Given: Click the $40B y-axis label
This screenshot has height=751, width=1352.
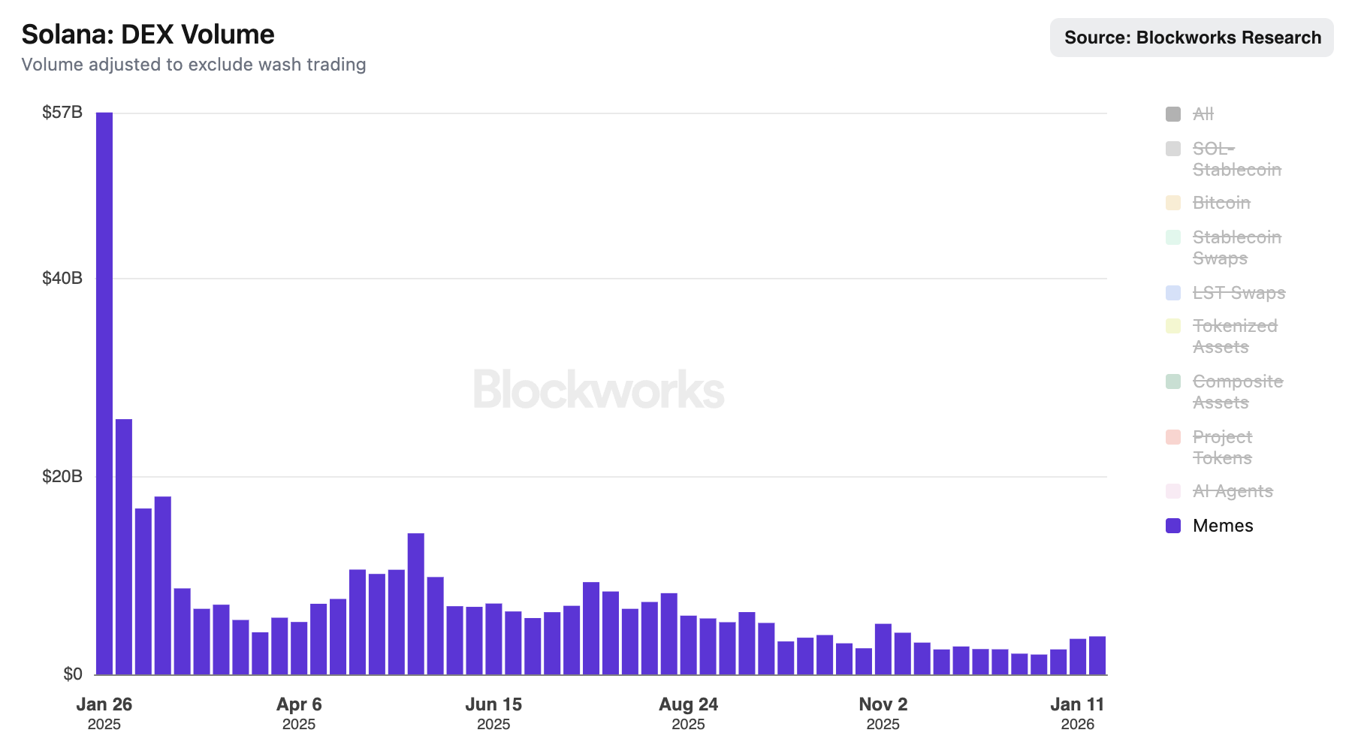Looking at the screenshot, I should (x=62, y=279).
